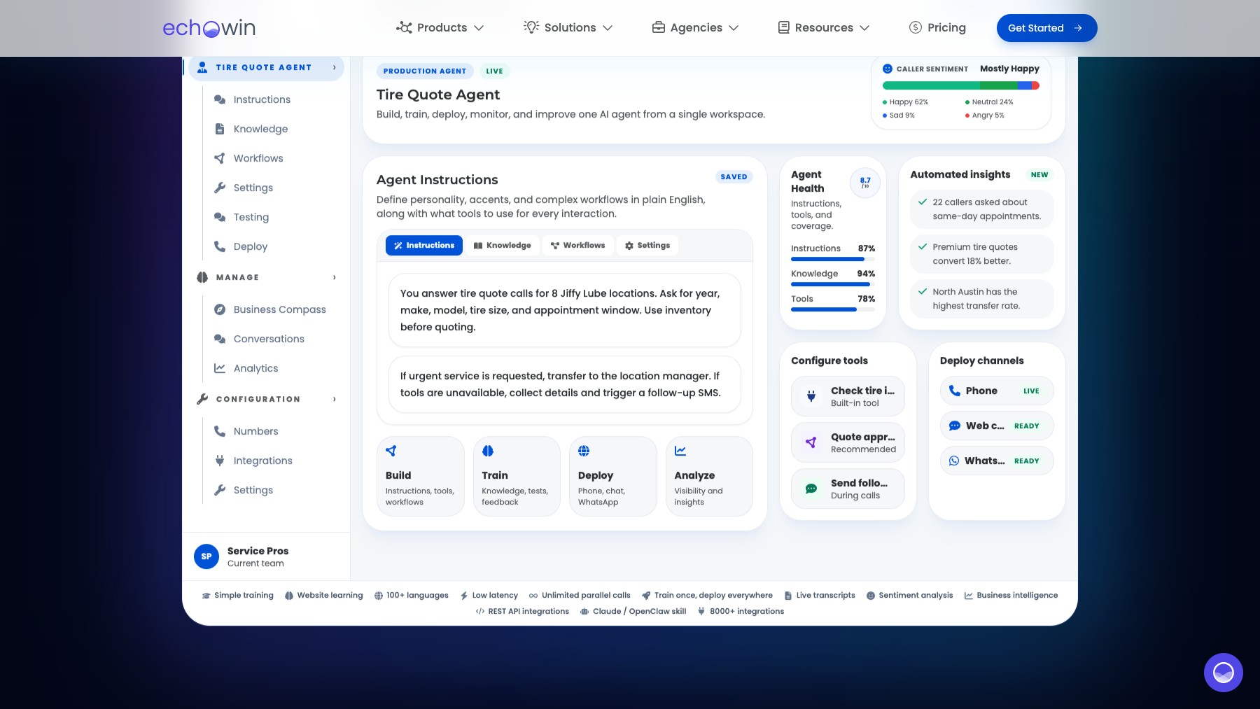
Task: Click the Analytics chart icon in sidebar
Action: coord(220,368)
